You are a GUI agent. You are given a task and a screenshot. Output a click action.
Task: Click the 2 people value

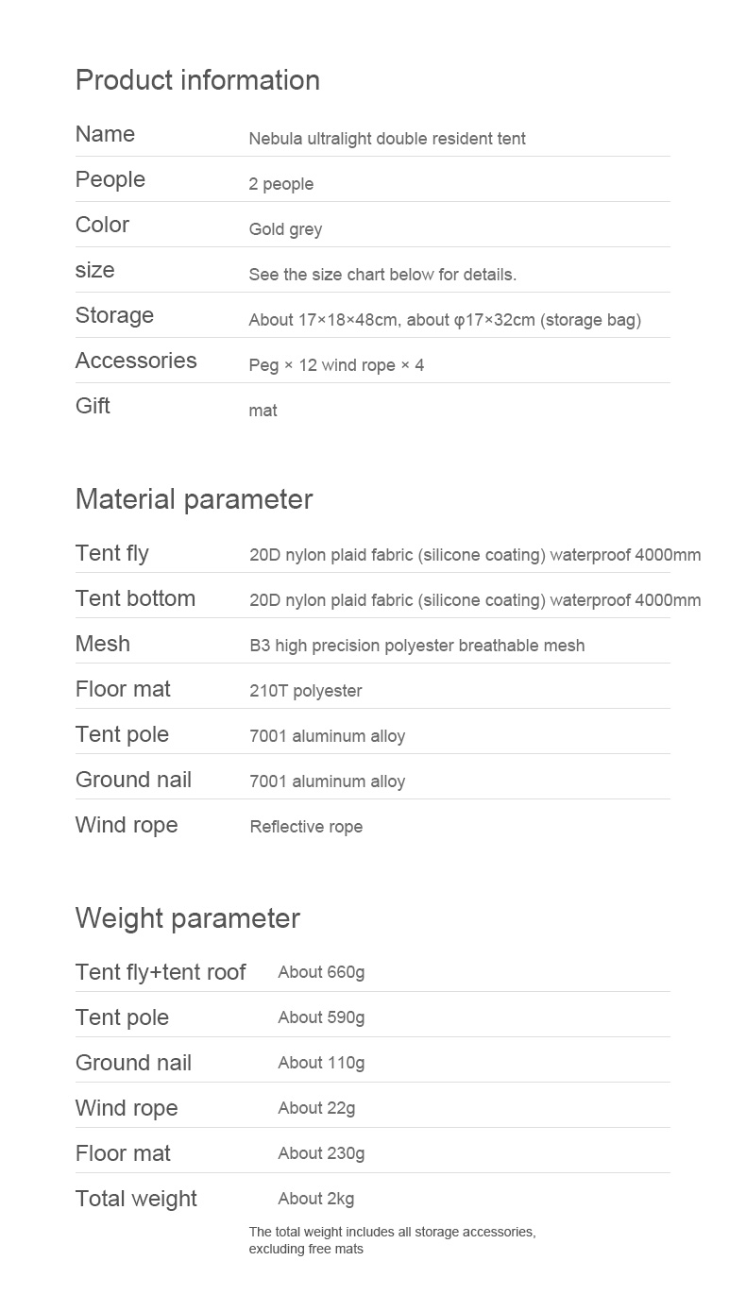coord(281,184)
